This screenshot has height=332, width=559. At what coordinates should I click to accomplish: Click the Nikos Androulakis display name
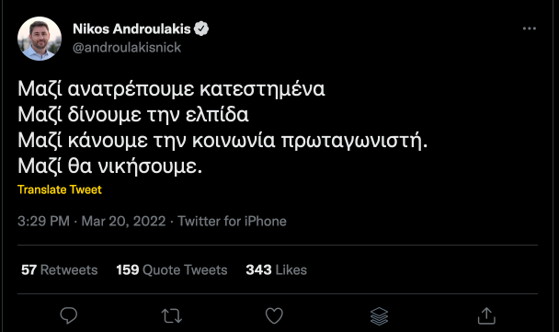pyautogui.click(x=131, y=29)
